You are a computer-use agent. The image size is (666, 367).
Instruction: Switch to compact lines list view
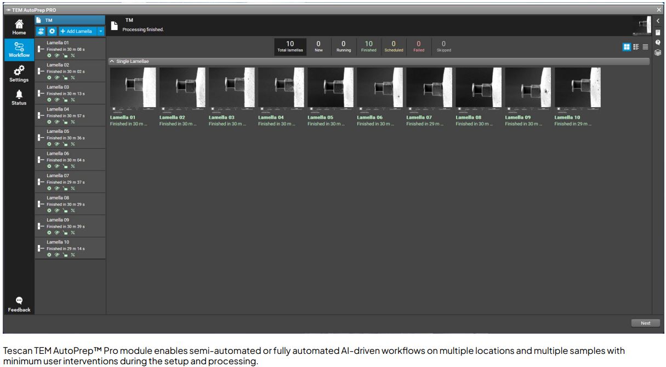[645, 47]
